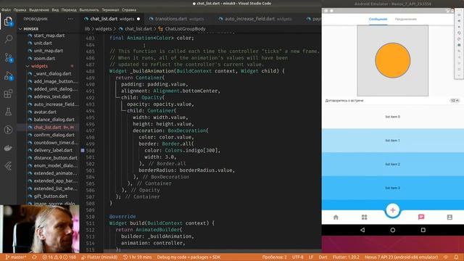Viewport: 464px width, 261px height.
Task: Open the Вид menu
Action: click(55, 9)
